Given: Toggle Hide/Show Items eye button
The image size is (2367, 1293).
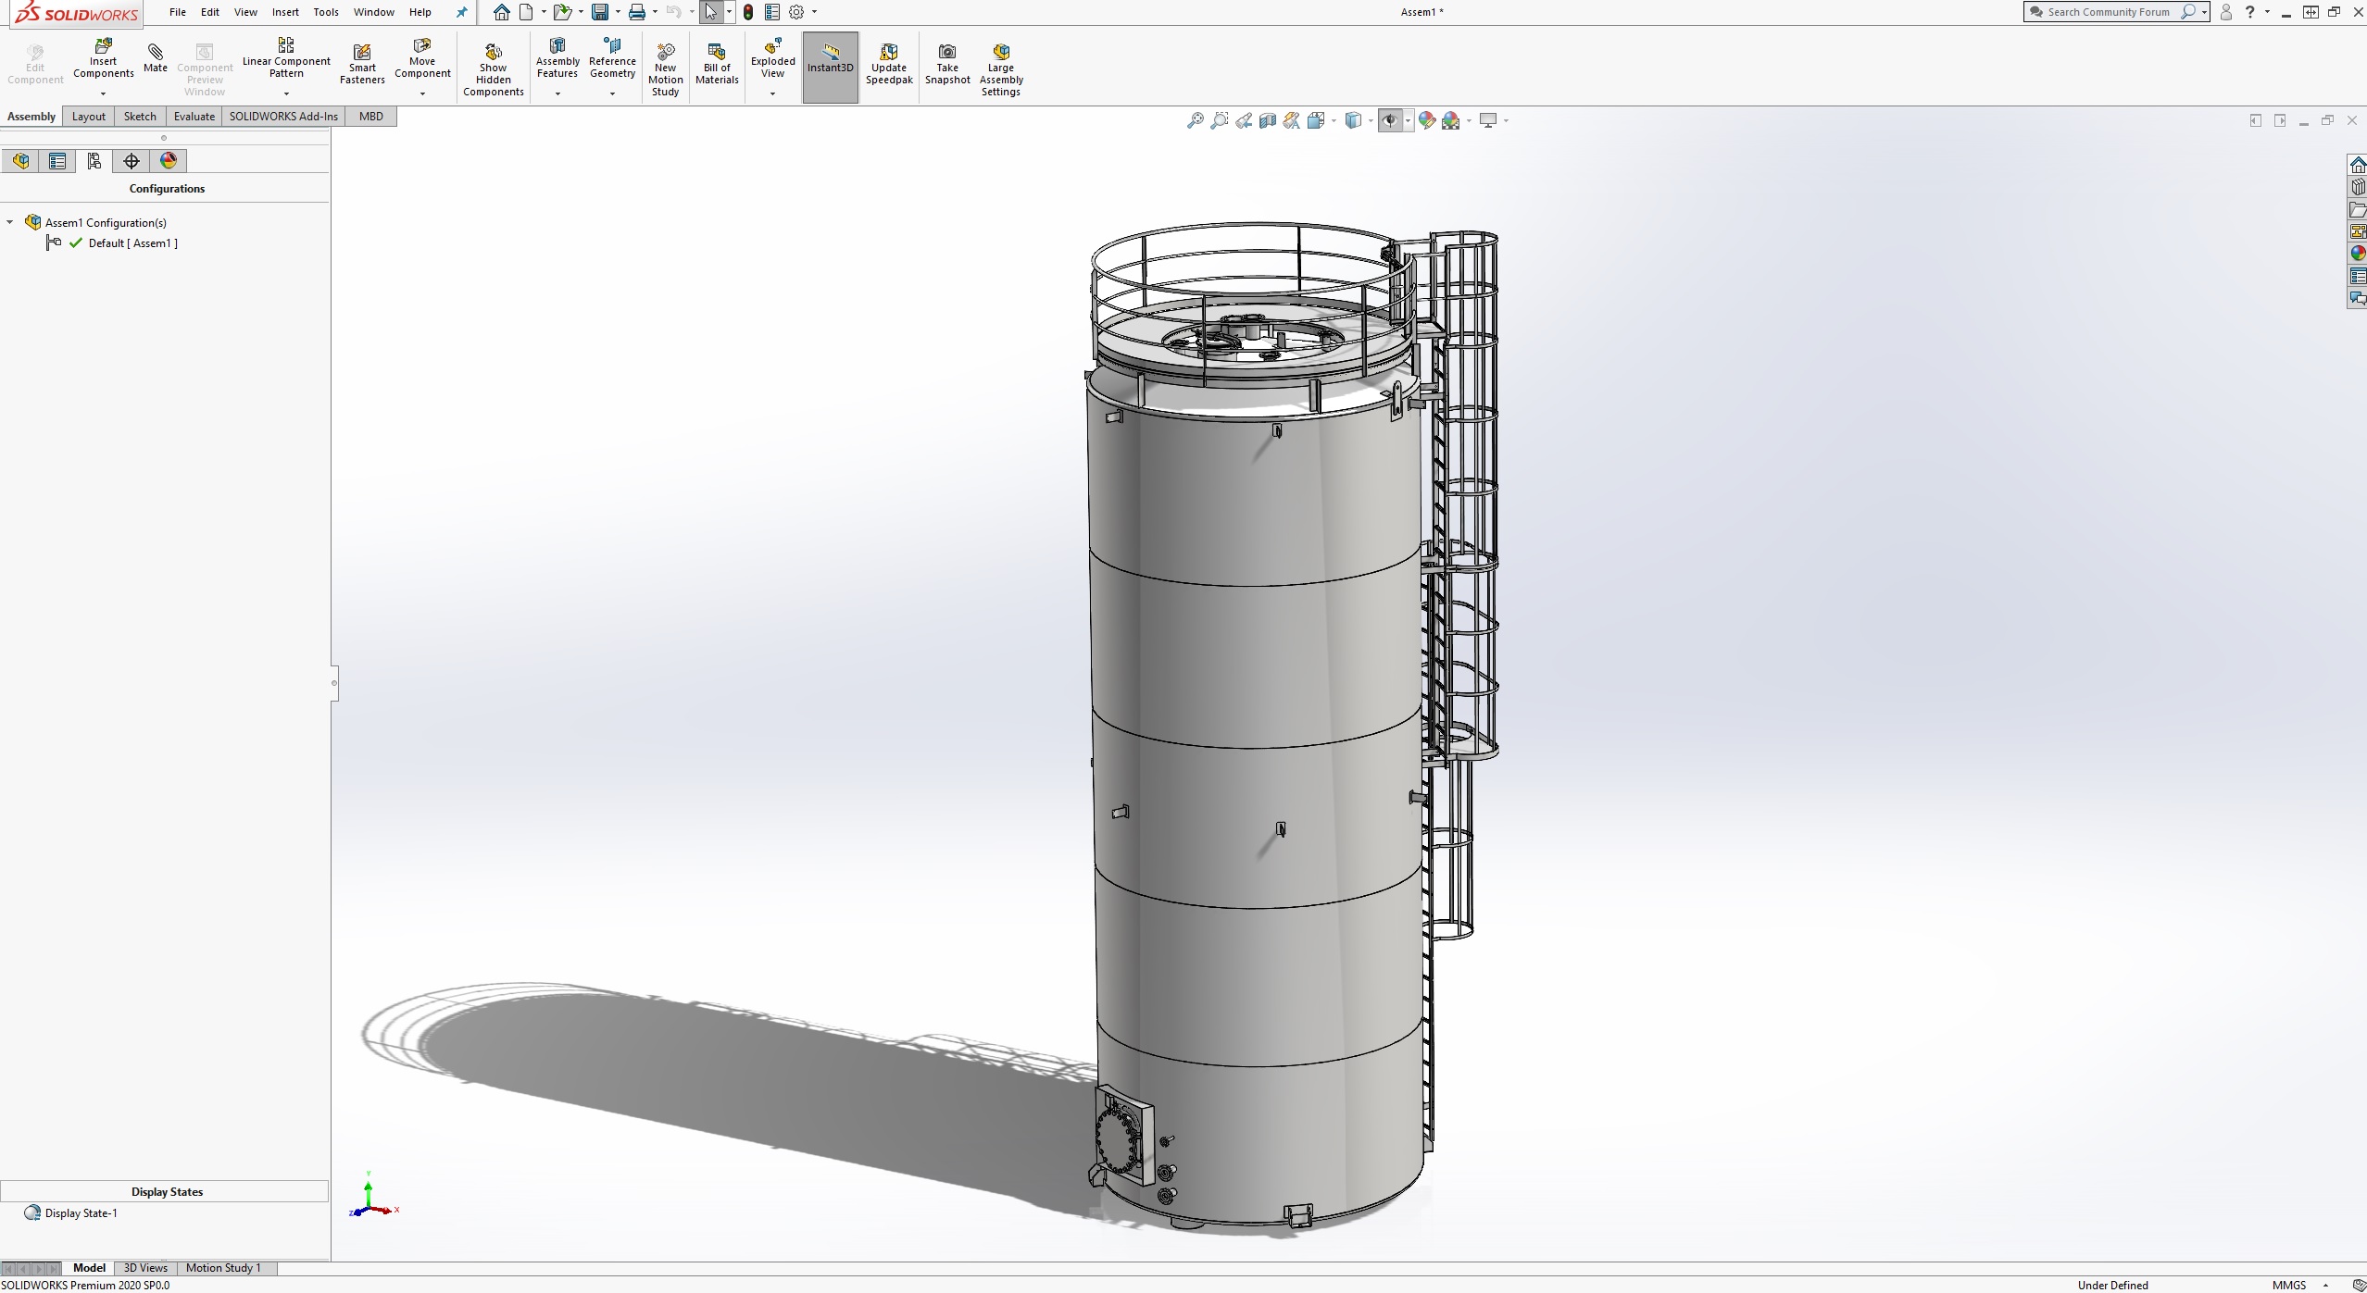Looking at the screenshot, I should (x=1390, y=120).
